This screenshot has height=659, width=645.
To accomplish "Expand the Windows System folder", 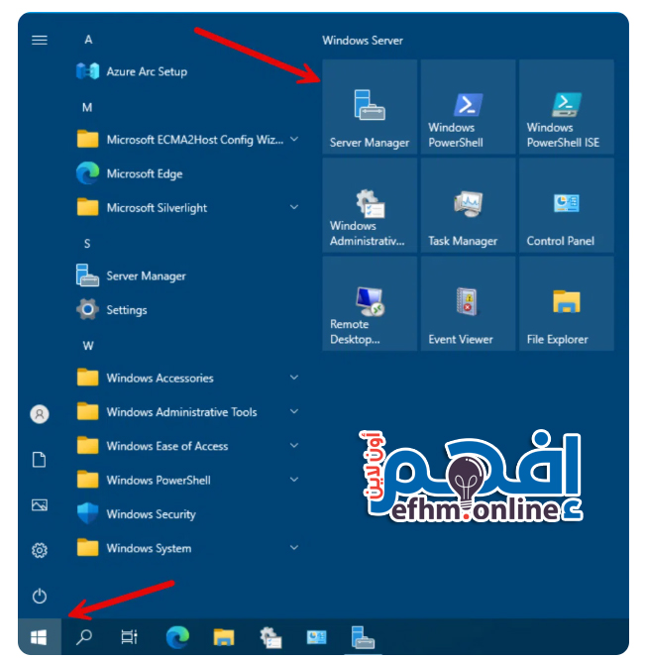I will pos(188,549).
